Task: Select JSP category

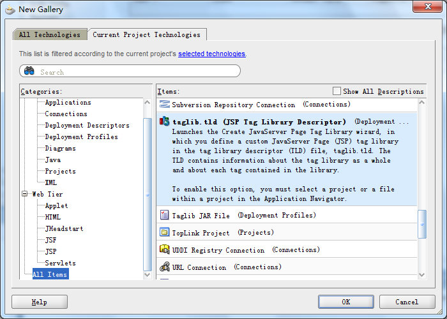Action: point(50,251)
